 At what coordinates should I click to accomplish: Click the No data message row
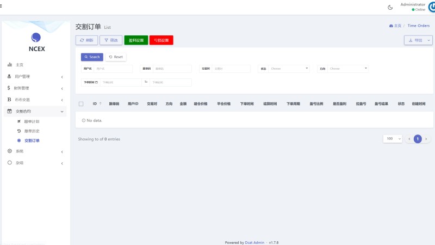tap(254, 120)
